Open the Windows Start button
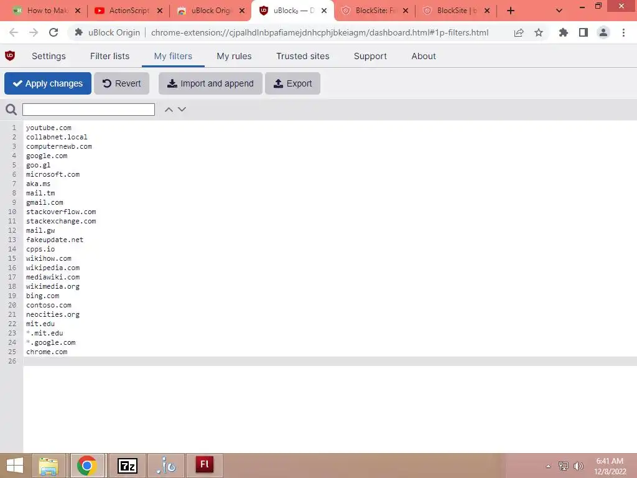 [15, 466]
